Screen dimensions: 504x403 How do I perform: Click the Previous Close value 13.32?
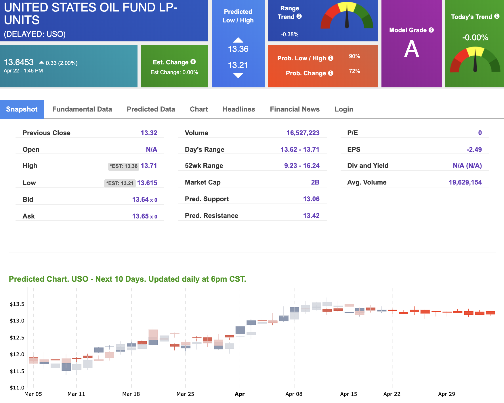pyautogui.click(x=149, y=133)
